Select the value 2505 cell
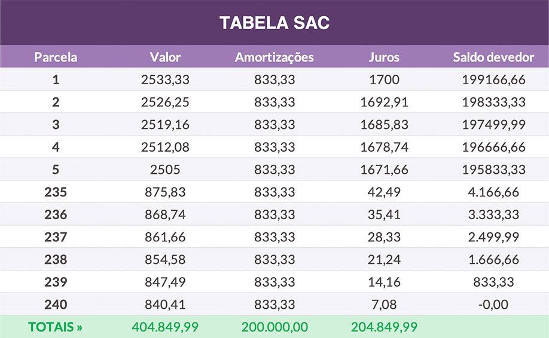The height and width of the screenshot is (338, 549). (x=165, y=170)
